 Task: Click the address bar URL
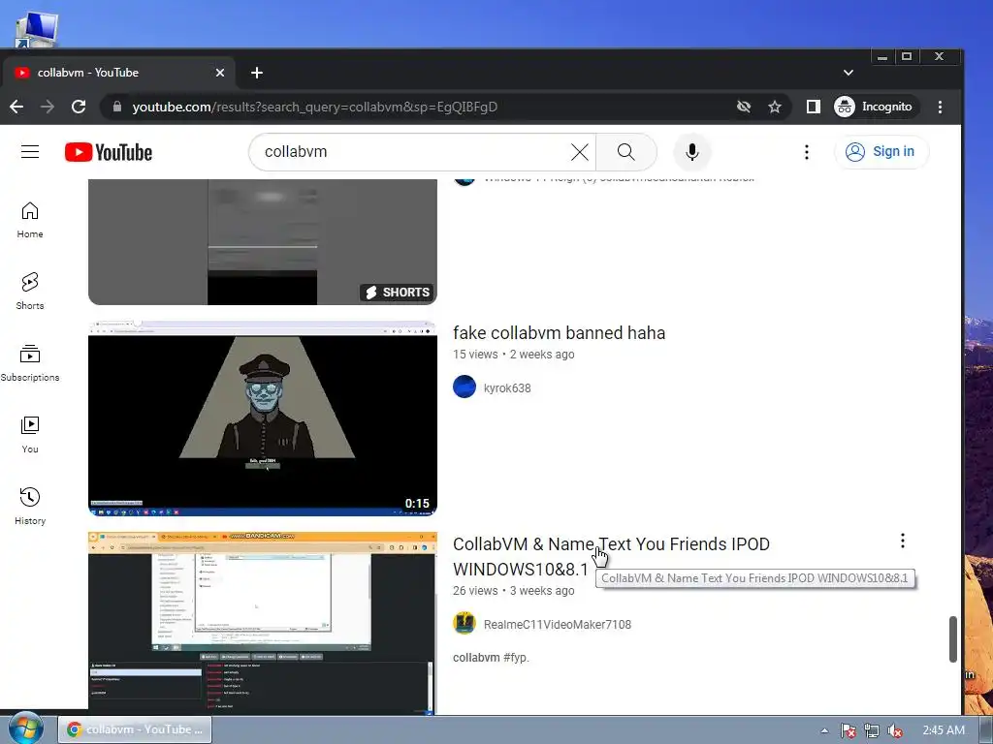(x=315, y=107)
